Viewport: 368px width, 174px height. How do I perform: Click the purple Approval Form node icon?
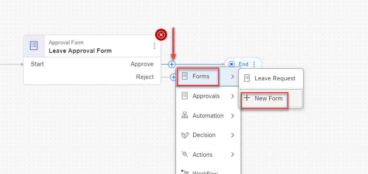34,46
